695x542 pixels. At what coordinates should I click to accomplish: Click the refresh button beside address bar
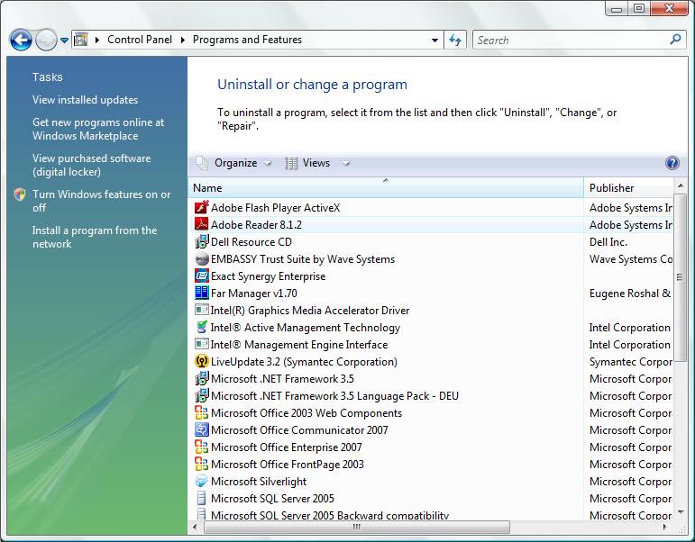tap(455, 40)
